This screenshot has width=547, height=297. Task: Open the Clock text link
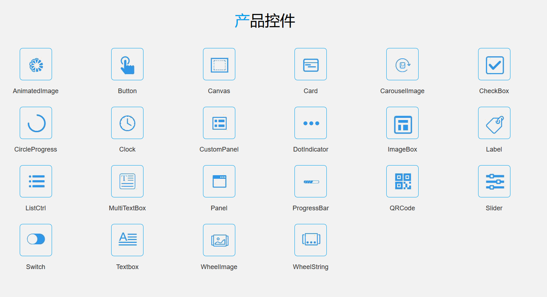coord(127,149)
